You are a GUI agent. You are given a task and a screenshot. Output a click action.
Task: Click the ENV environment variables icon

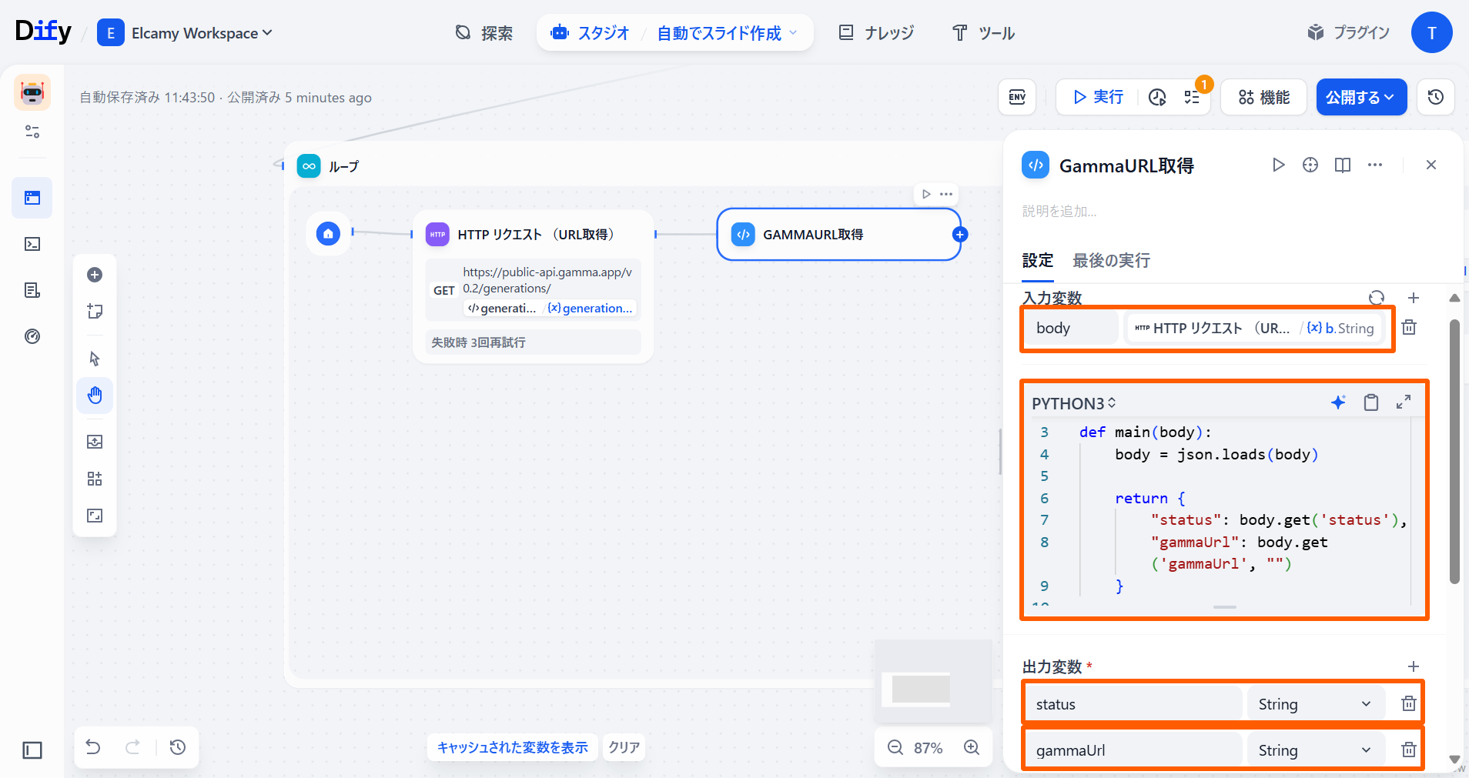pyautogui.click(x=1017, y=97)
